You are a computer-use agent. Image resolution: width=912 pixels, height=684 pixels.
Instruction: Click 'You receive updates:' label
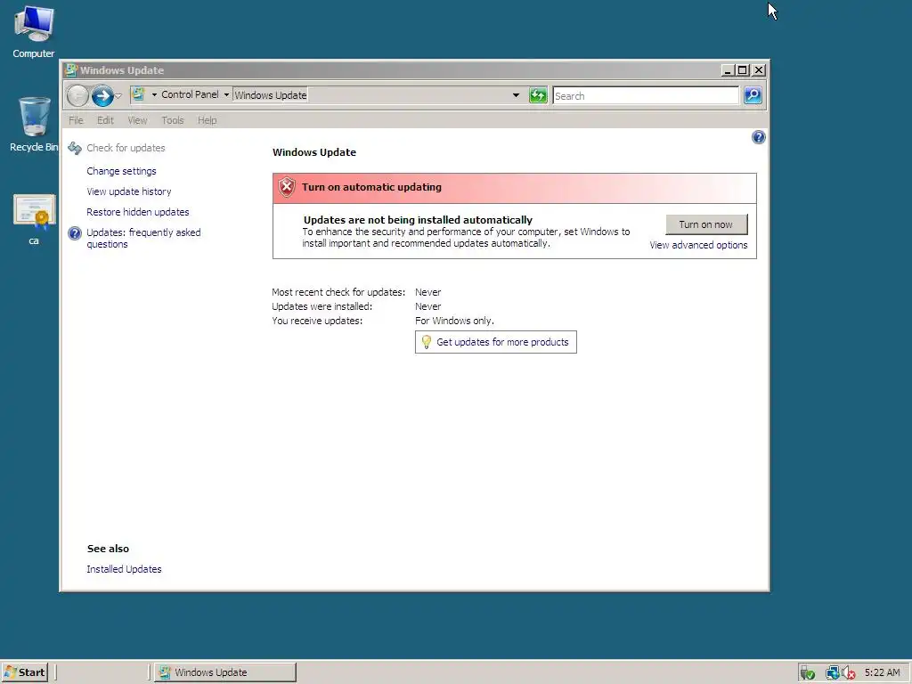317,321
